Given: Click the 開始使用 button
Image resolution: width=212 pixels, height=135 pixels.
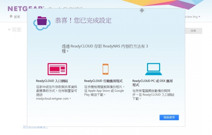Looking at the screenshot, I should point(169,117).
